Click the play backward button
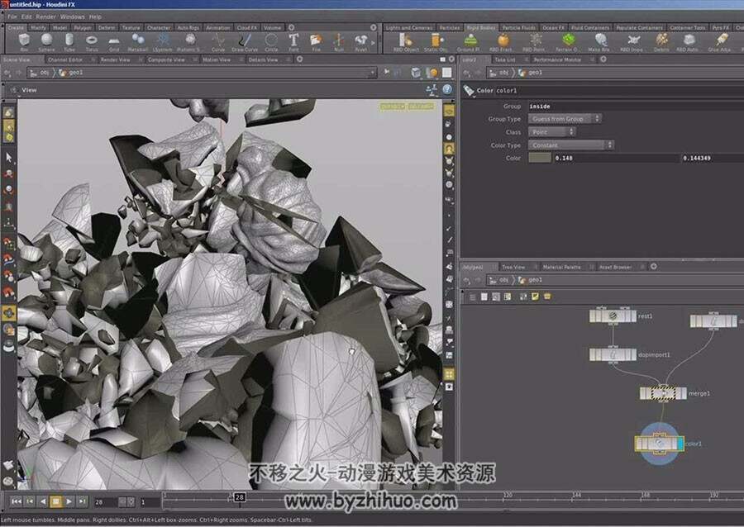Image resolution: width=744 pixels, height=527 pixels. pos(43,501)
